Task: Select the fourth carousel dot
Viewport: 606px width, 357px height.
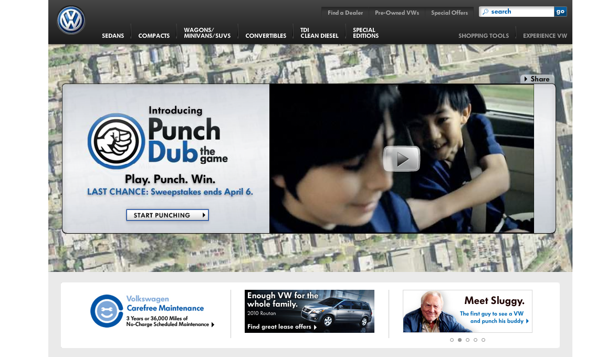Action: click(x=475, y=340)
